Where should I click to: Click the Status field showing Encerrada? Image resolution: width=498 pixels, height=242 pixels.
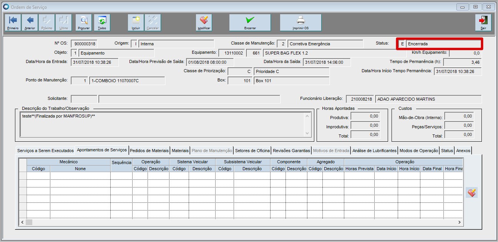[x=443, y=44]
